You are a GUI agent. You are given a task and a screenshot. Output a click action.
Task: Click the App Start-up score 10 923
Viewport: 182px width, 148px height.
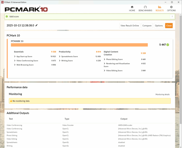53,56
